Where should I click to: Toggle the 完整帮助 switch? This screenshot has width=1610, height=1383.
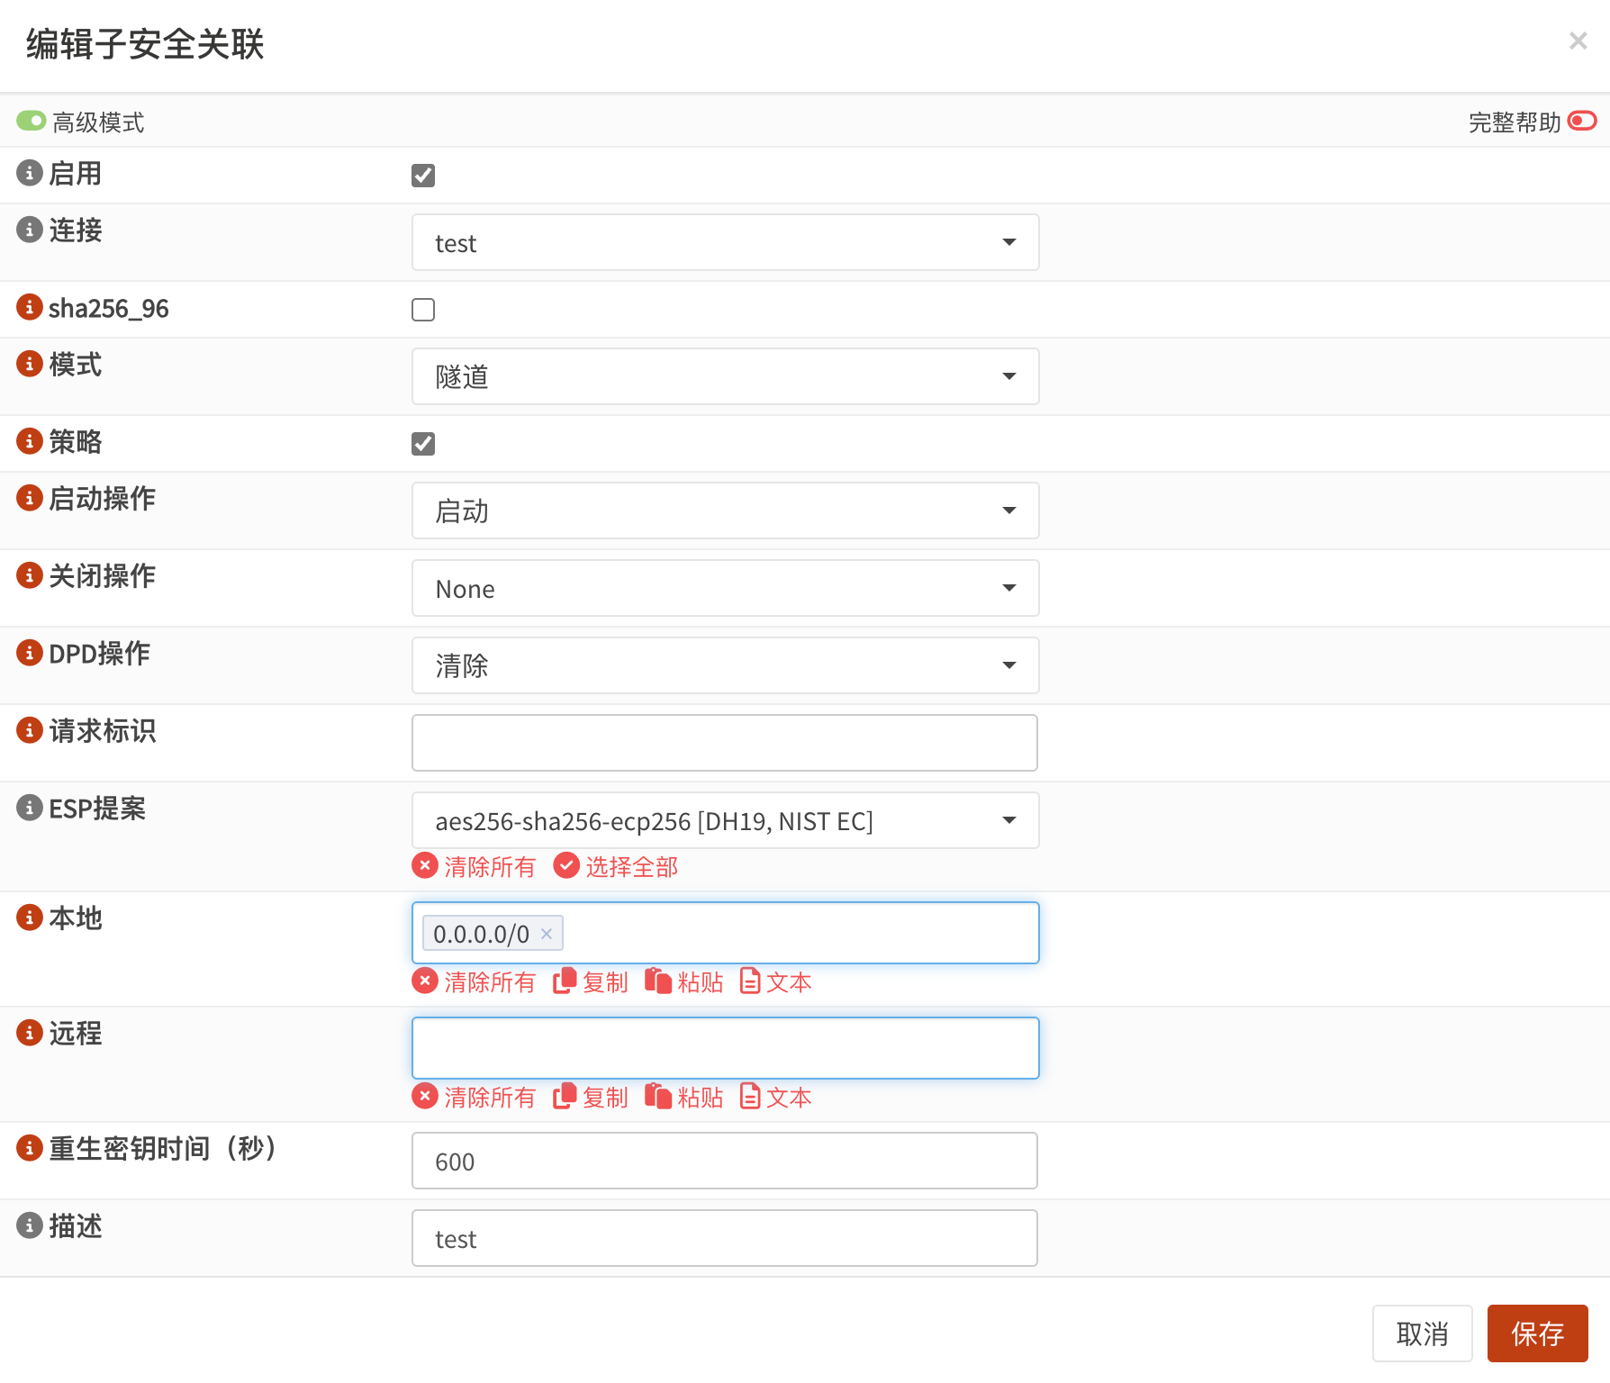click(1581, 121)
